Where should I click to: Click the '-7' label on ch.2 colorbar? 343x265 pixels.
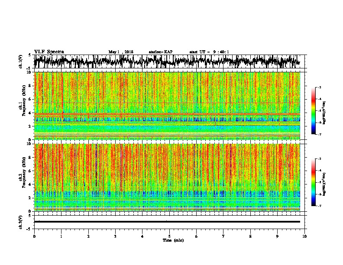tap(320, 206)
